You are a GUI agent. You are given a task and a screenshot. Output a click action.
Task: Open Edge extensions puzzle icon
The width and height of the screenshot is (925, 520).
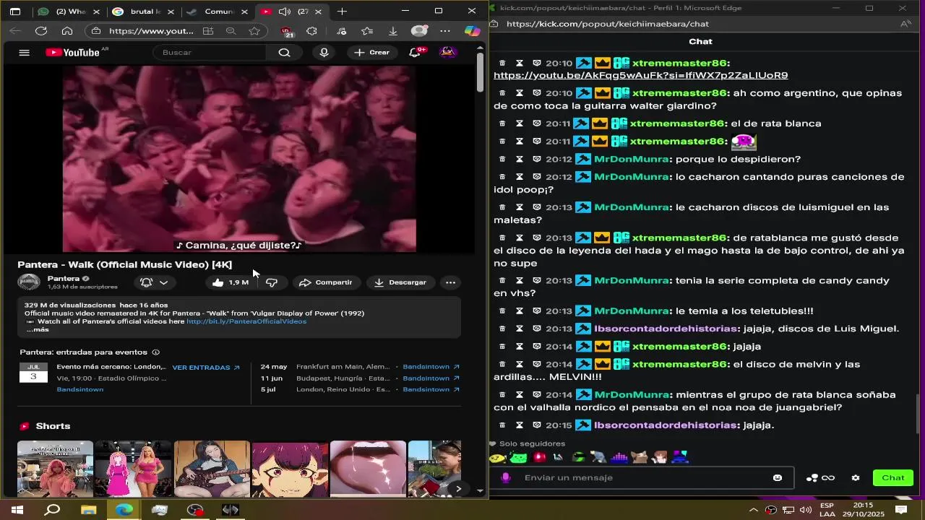[x=311, y=31]
